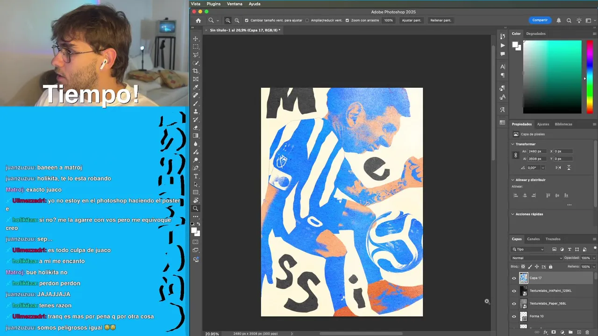
Task: Click the foreground color swatch in Color panel
Action: point(515,45)
